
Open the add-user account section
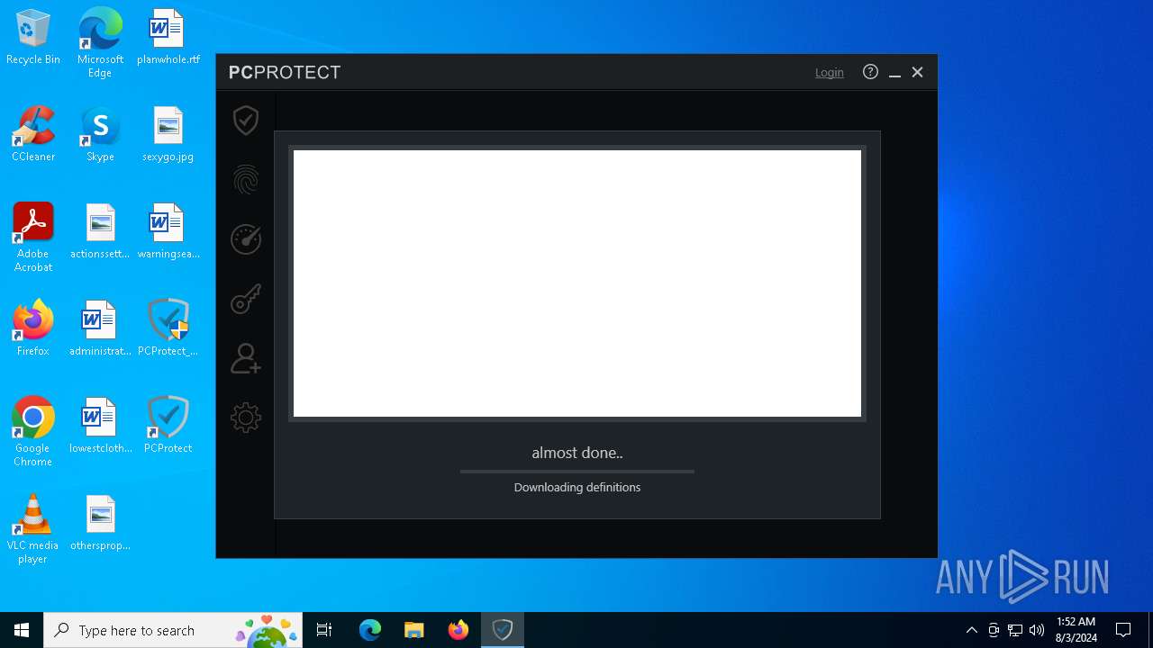(x=246, y=358)
